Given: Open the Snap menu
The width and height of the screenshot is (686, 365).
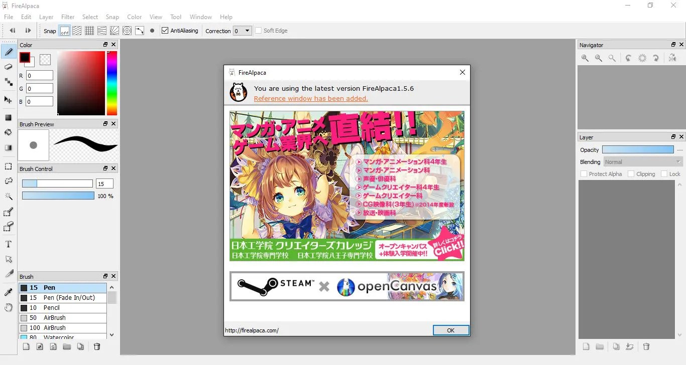Looking at the screenshot, I should tap(112, 17).
